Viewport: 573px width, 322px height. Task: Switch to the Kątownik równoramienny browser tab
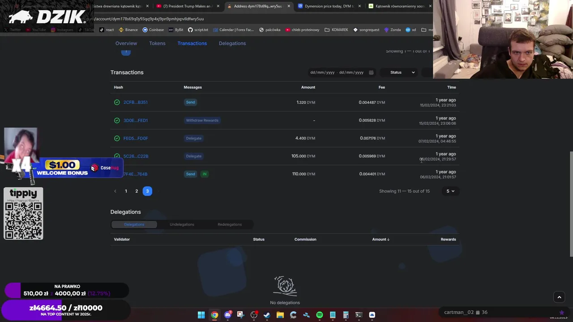point(400,6)
